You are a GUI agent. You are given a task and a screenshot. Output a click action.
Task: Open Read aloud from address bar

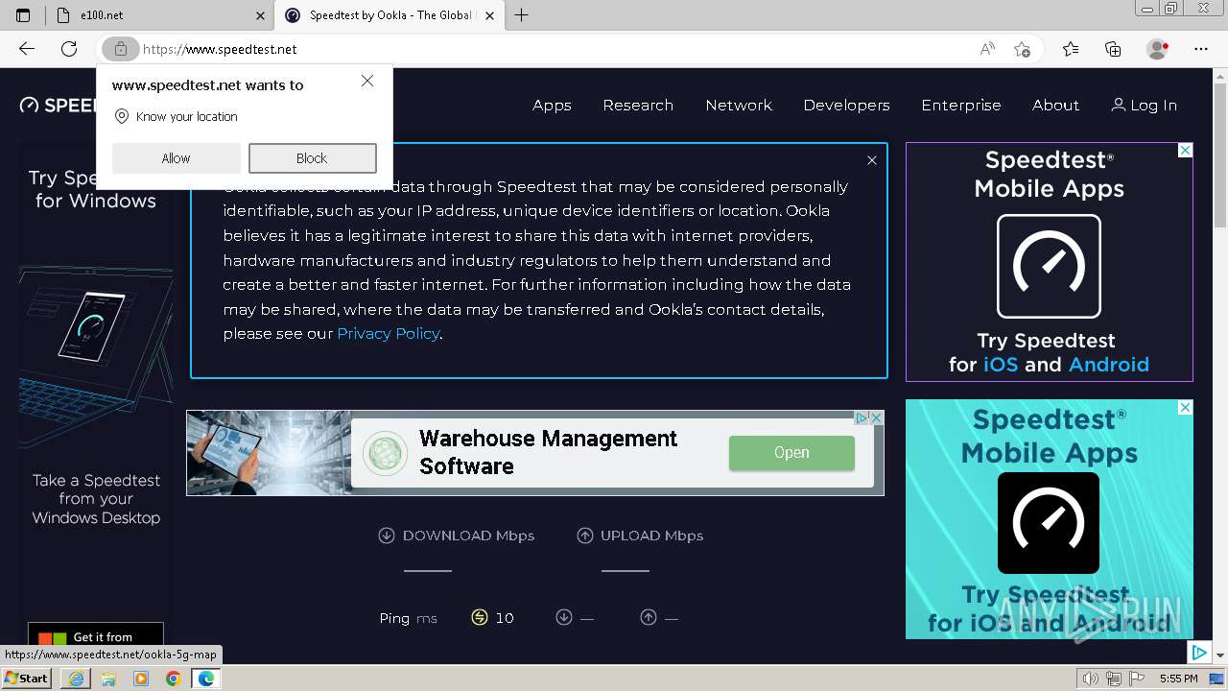[x=987, y=49]
